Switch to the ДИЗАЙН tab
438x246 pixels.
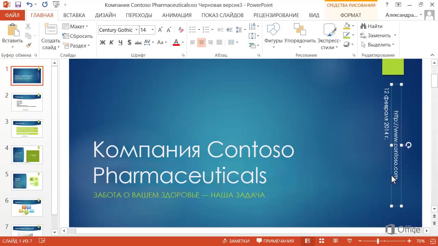105,15
